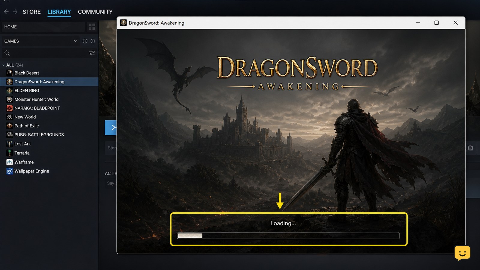This screenshot has height=270, width=480.
Task: Click the Warframe icon
Action: coord(10,162)
